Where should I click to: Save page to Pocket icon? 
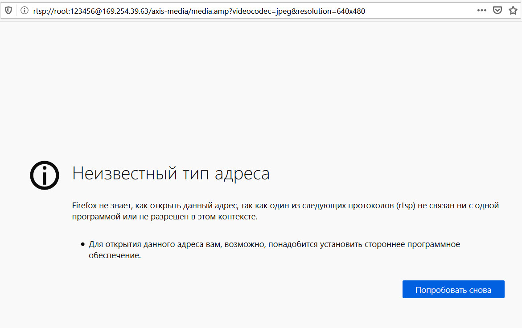pos(497,11)
